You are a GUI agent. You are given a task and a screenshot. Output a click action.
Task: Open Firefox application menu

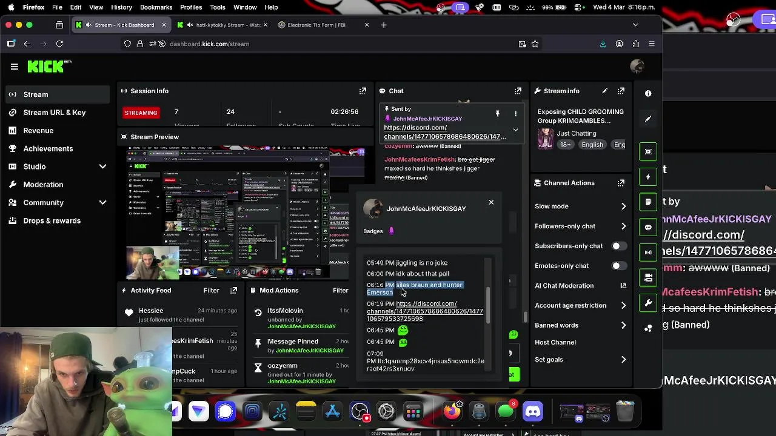(x=652, y=44)
